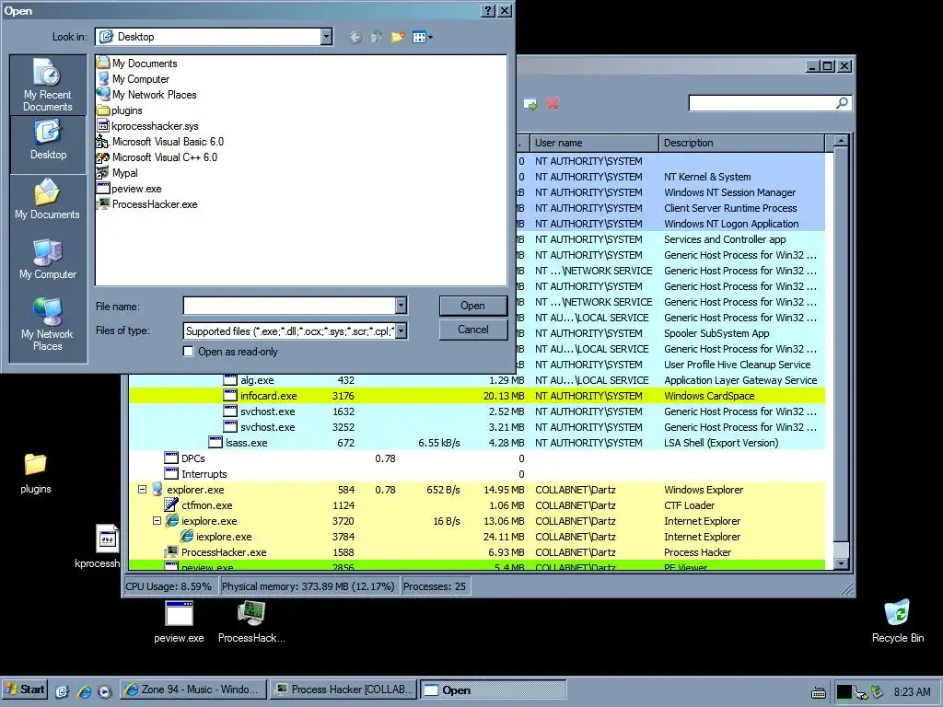Select the plugins folder in file list
The width and height of the screenshot is (943, 707).
120,110
